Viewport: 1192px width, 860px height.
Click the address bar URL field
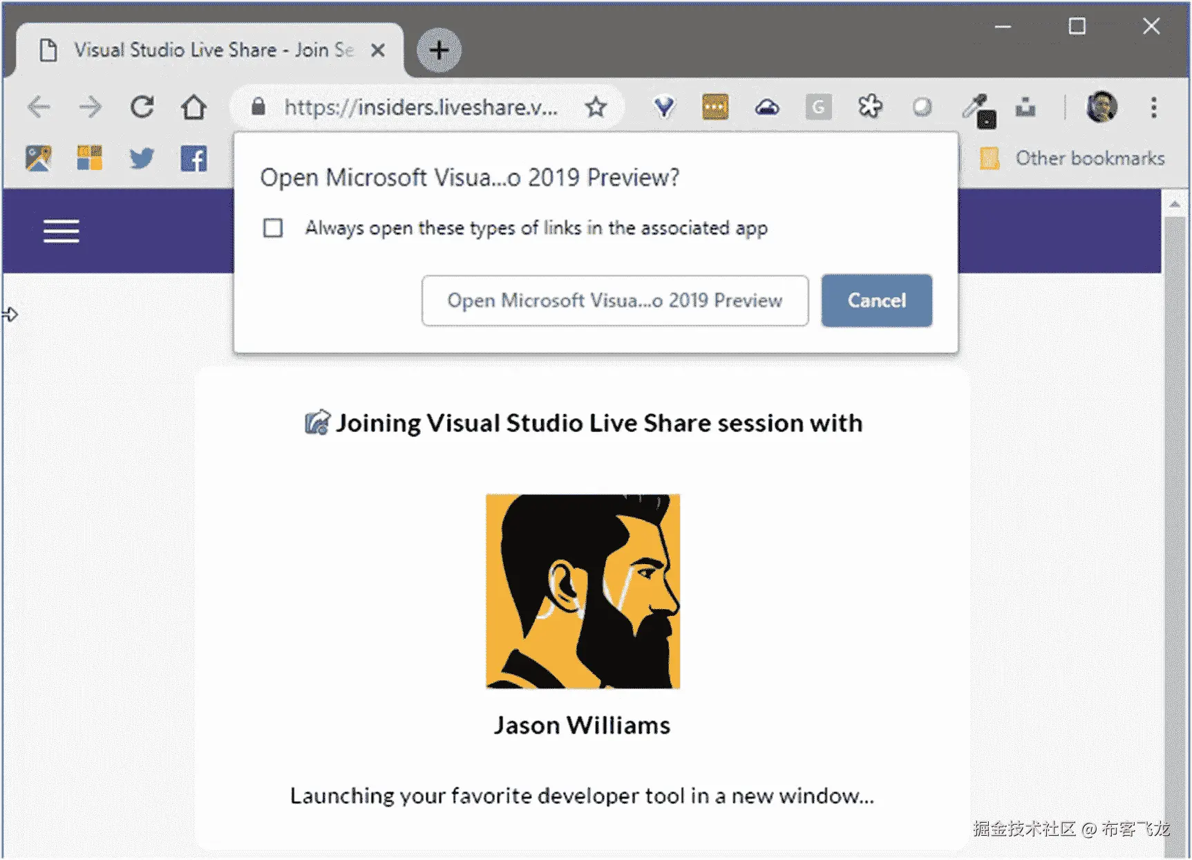coord(420,107)
